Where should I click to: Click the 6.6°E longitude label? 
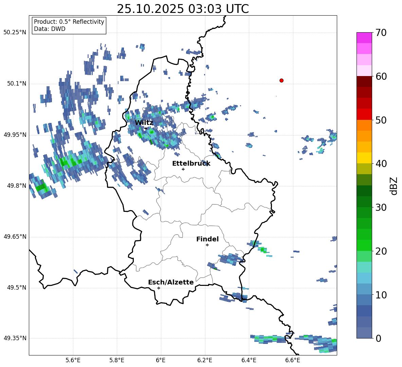click(293, 360)
